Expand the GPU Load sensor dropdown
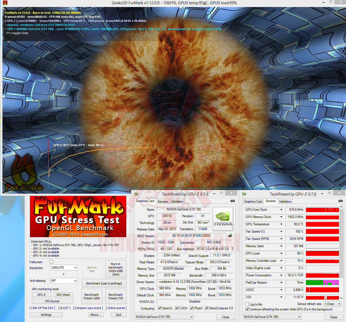The height and width of the screenshot is (322, 346). pyautogui.click(x=281, y=253)
